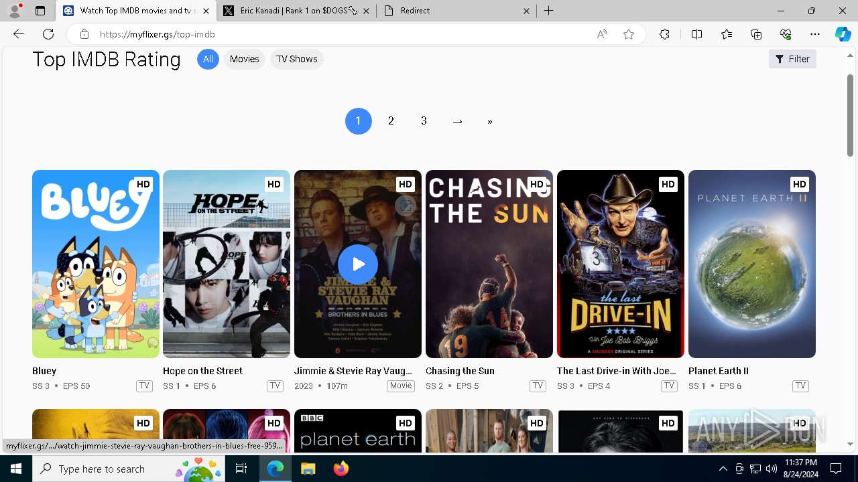Viewport: 858px width, 482px height.
Task: Filter by TV Shows pill
Action: [296, 59]
